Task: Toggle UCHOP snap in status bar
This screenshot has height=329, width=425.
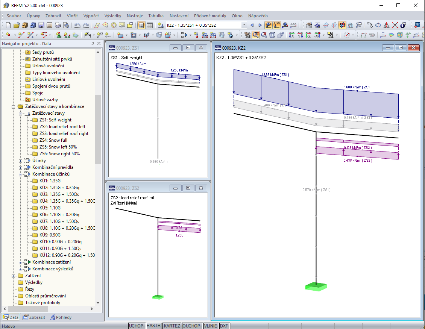Action: point(136,326)
